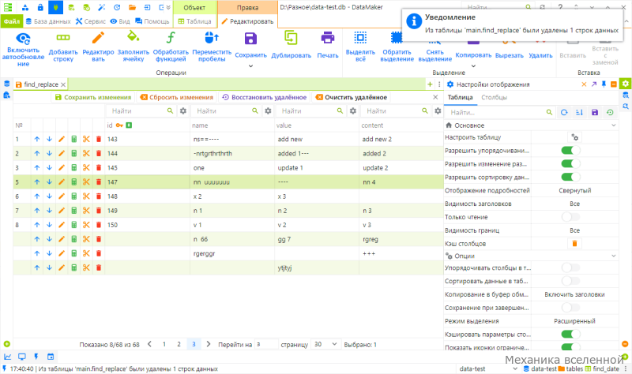Image resolution: width=632 pixels, height=374 pixels.
Task: Expand quick access toolbar overflow chevron
Action: click(x=168, y=7)
